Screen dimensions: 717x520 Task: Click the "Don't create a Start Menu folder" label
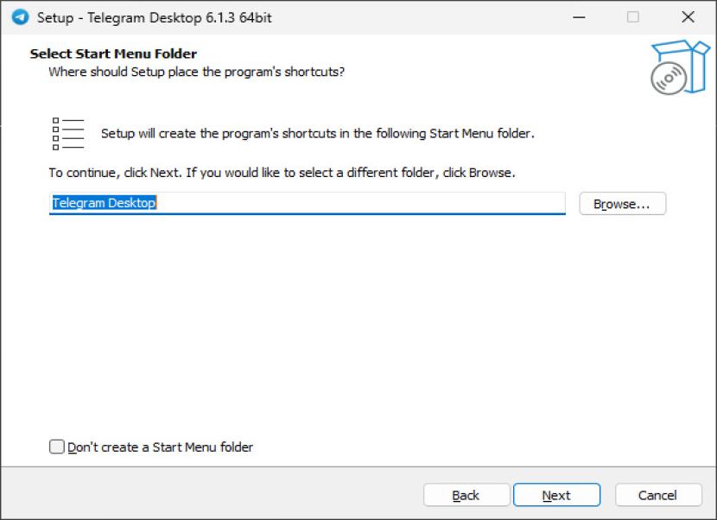tap(161, 447)
